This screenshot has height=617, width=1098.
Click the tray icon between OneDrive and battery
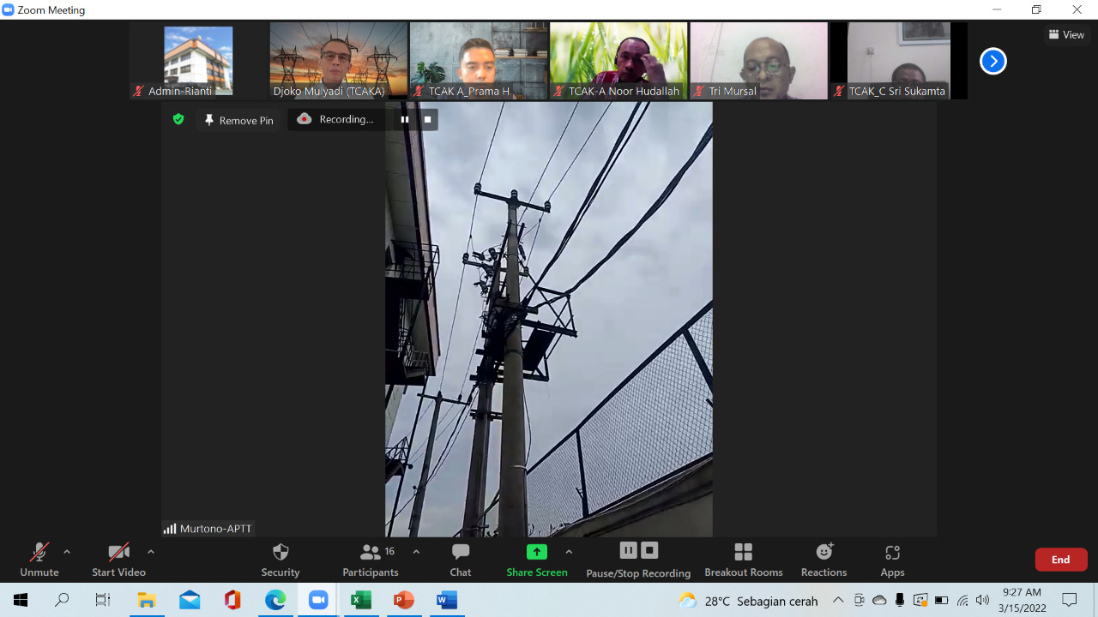(x=920, y=600)
